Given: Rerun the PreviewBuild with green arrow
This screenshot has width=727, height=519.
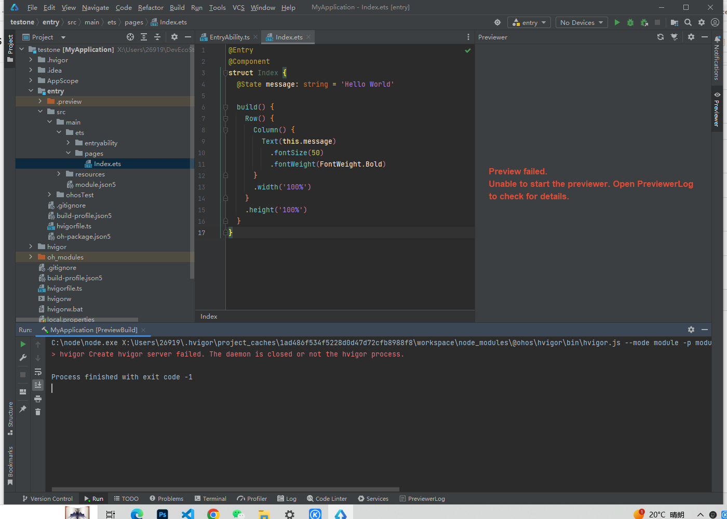Looking at the screenshot, I should [23, 344].
